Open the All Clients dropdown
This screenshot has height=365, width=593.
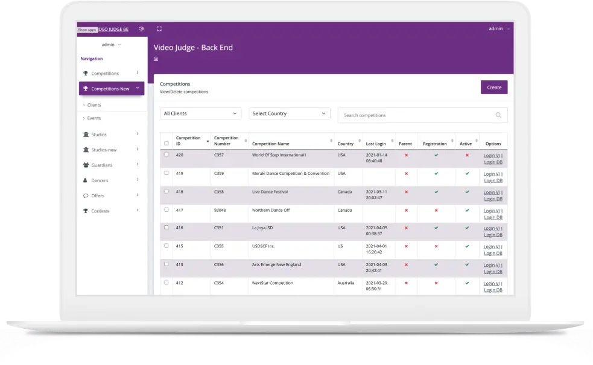(x=200, y=113)
